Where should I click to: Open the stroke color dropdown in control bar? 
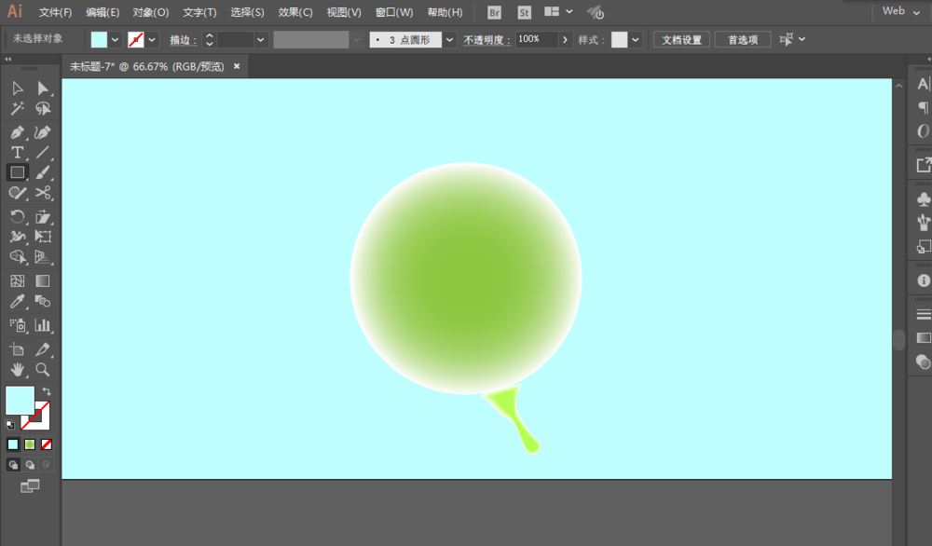pos(151,39)
